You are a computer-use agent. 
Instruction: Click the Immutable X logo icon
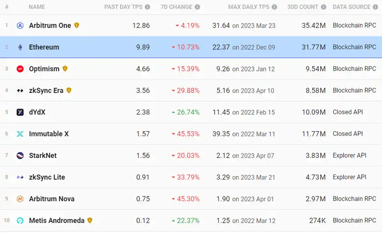coord(20,134)
